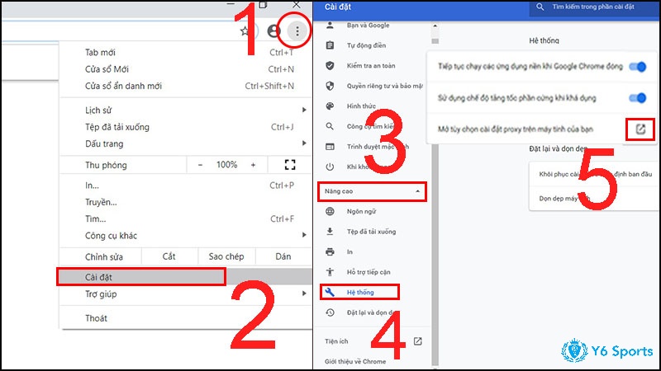The width and height of the screenshot is (661, 371).
Task: Enter fullscreen using the zoom row icon
Action: pos(290,164)
